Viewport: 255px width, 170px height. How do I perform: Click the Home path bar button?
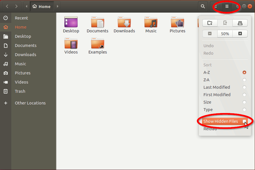41,6
